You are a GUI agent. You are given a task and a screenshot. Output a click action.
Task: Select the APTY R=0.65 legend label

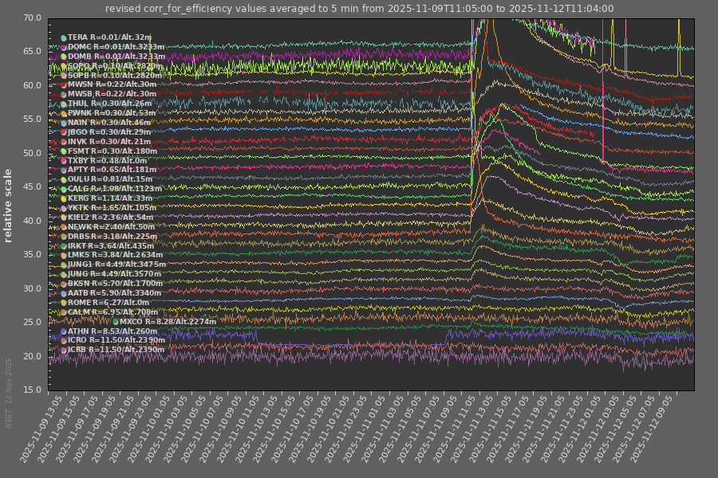(x=112, y=170)
